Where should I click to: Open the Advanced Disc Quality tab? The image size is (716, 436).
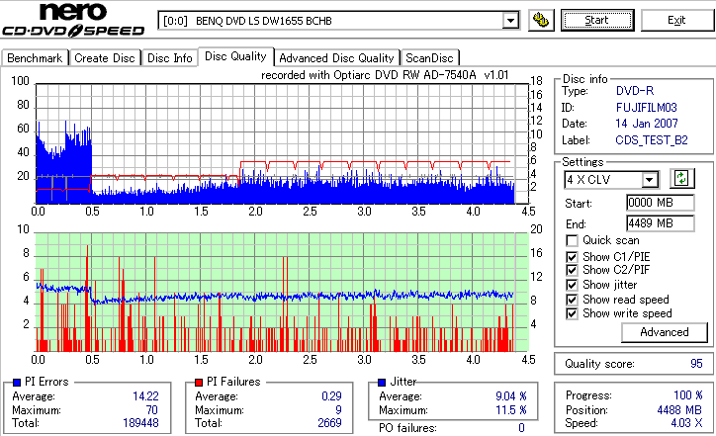[x=336, y=58]
